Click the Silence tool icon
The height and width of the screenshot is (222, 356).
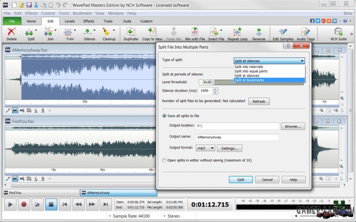tap(87, 32)
